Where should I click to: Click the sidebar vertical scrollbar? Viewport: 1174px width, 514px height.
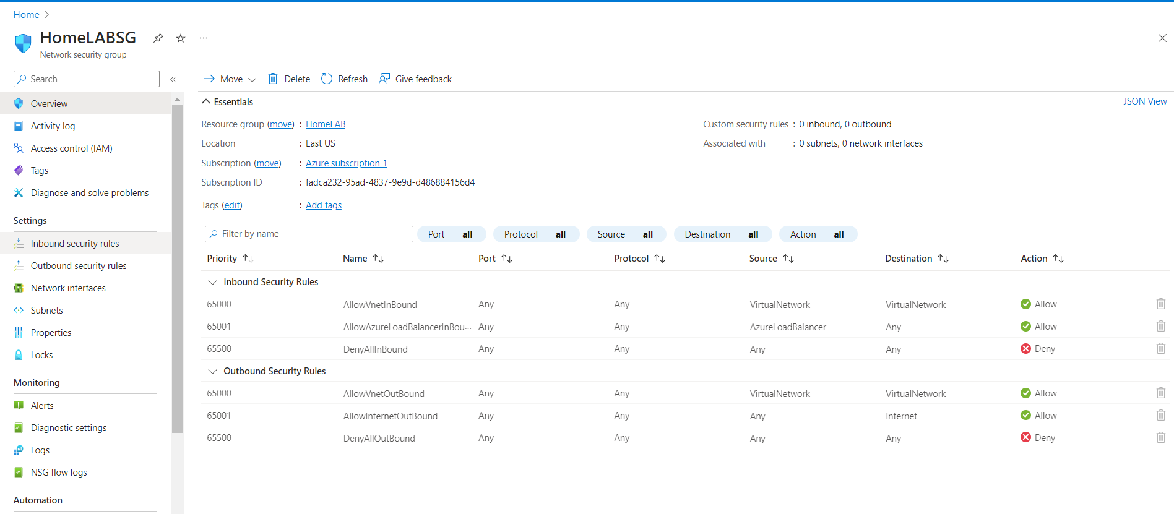click(x=178, y=269)
